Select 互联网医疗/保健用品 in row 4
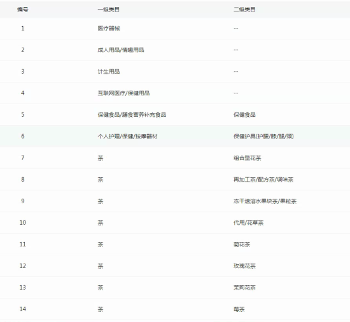The image size is (350, 322). (x=123, y=93)
